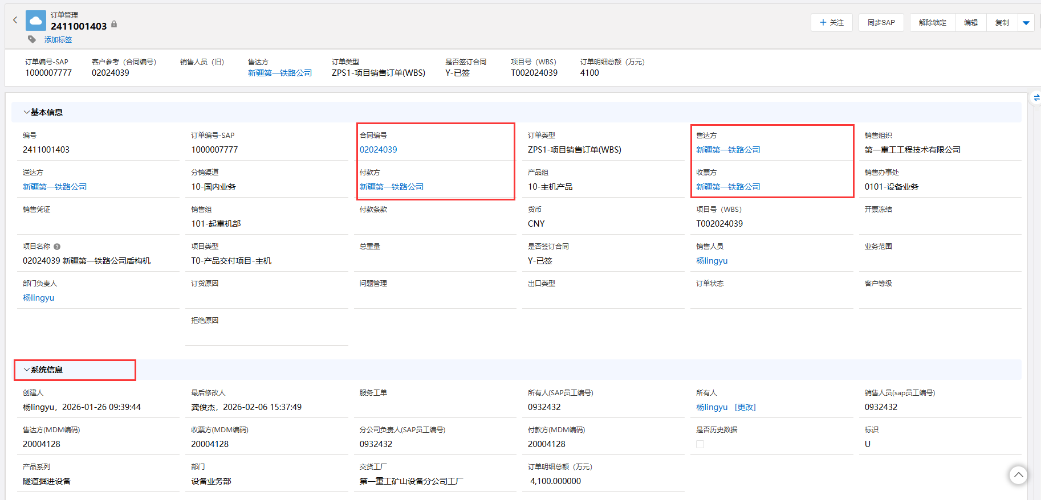Screen dimensions: 1041x500
Task: Collapse the 基本信息 section
Action: click(27, 112)
